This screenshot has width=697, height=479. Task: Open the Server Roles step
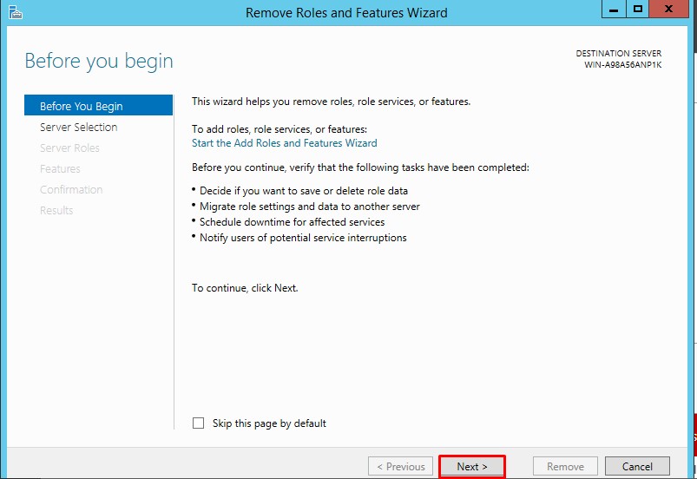(x=69, y=148)
